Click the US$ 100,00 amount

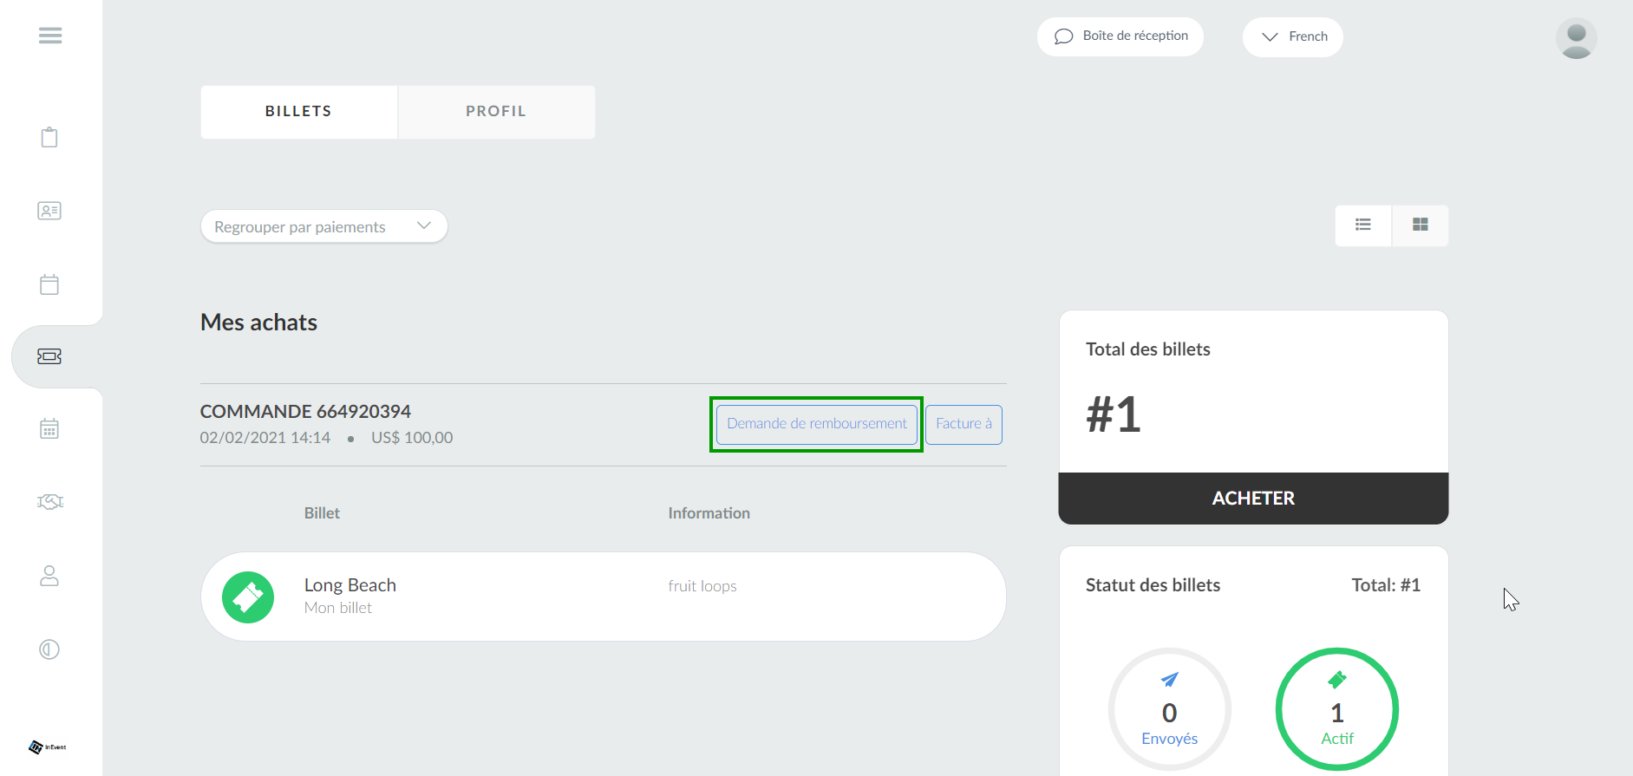(x=412, y=438)
